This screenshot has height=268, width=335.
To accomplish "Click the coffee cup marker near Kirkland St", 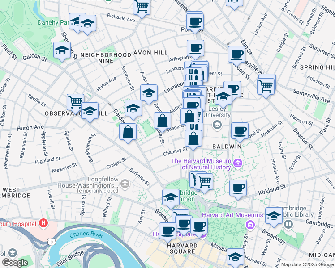I will (x=238, y=189).
